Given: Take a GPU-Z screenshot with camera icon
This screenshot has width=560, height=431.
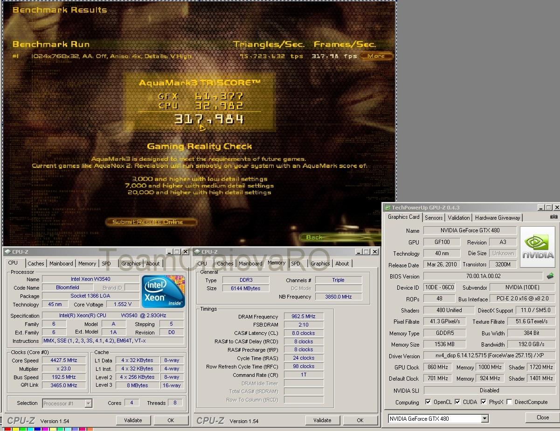Looking at the screenshot, I should click(553, 217).
